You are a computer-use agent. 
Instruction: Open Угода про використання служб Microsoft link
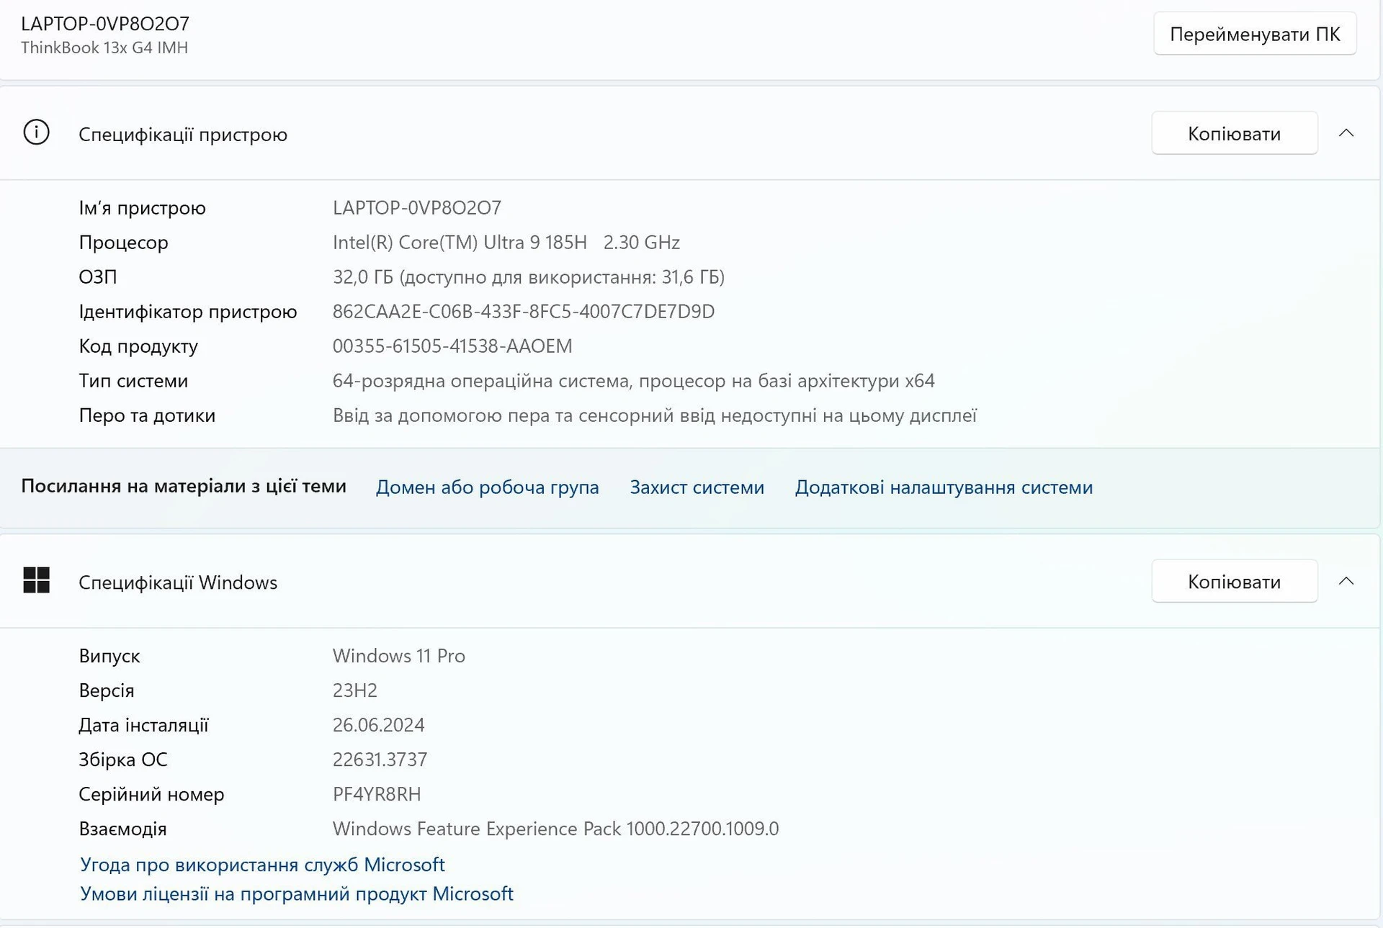click(262, 864)
